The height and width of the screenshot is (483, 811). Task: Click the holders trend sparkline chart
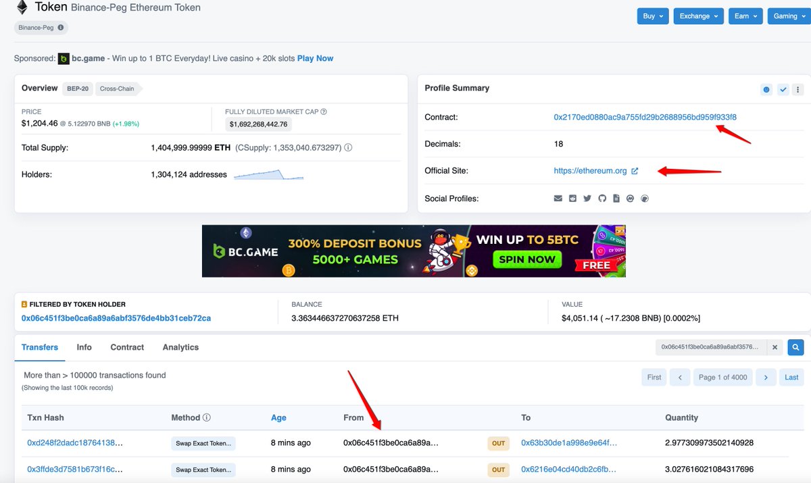(x=268, y=174)
